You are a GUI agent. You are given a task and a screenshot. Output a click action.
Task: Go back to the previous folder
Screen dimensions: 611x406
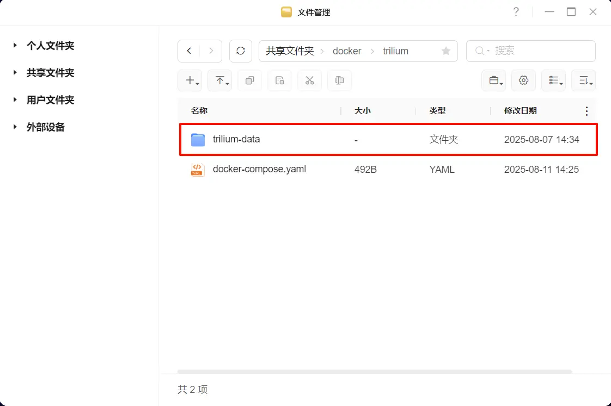pos(189,51)
